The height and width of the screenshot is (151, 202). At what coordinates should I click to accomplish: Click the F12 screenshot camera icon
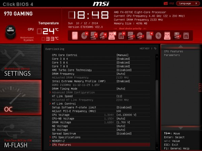click(166, 3)
